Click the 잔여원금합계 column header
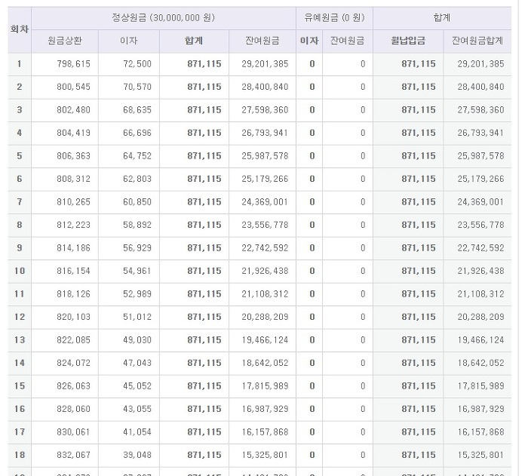The image size is (528, 476). click(x=477, y=41)
